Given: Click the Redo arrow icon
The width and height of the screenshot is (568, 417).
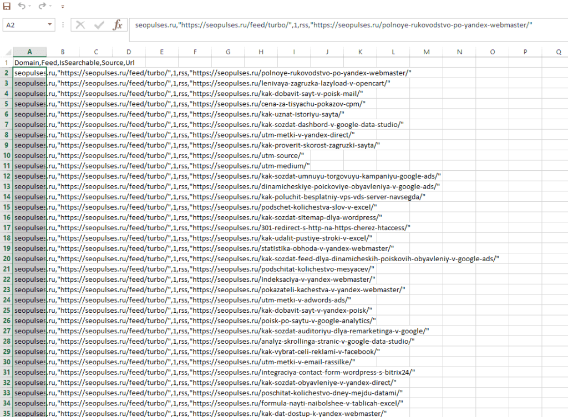Looking at the screenshot, I should tap(42, 6).
